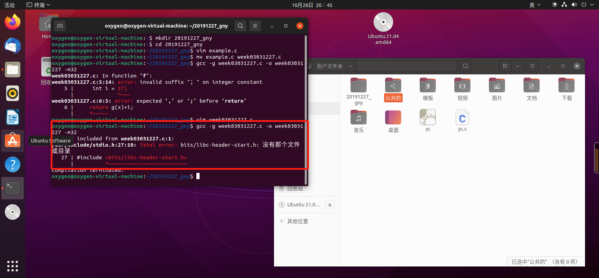Eject the Ubuntu 21.0... volume in sidebar
The height and width of the screenshot is (278, 599).
330,205
